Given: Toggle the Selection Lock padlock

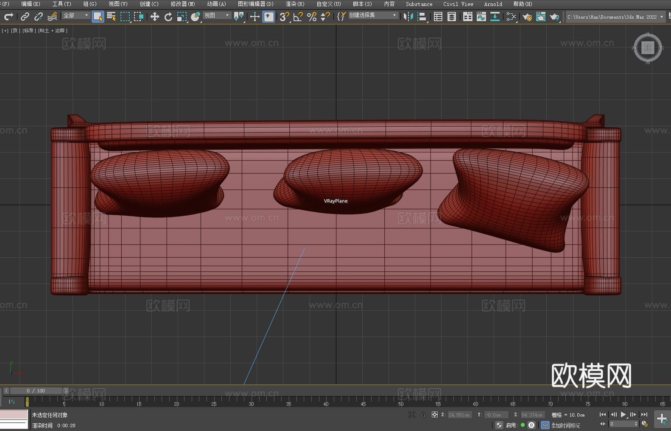Looking at the screenshot, I should click(423, 414).
